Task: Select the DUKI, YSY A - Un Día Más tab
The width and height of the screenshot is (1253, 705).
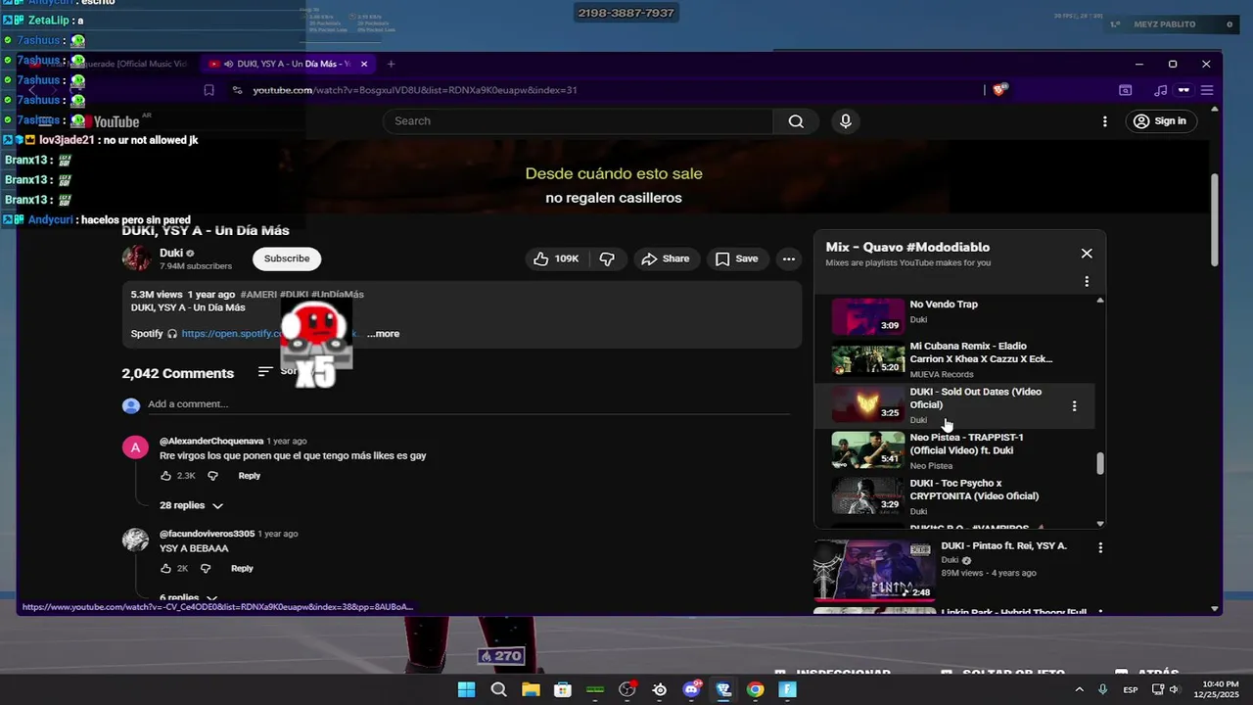Action: (x=287, y=64)
